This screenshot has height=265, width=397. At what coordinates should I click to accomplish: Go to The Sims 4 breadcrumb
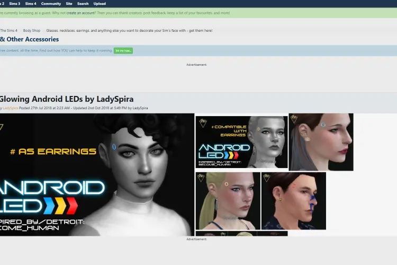pos(8,30)
